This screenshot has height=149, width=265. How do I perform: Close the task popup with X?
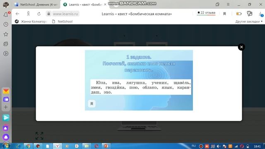[241, 47]
